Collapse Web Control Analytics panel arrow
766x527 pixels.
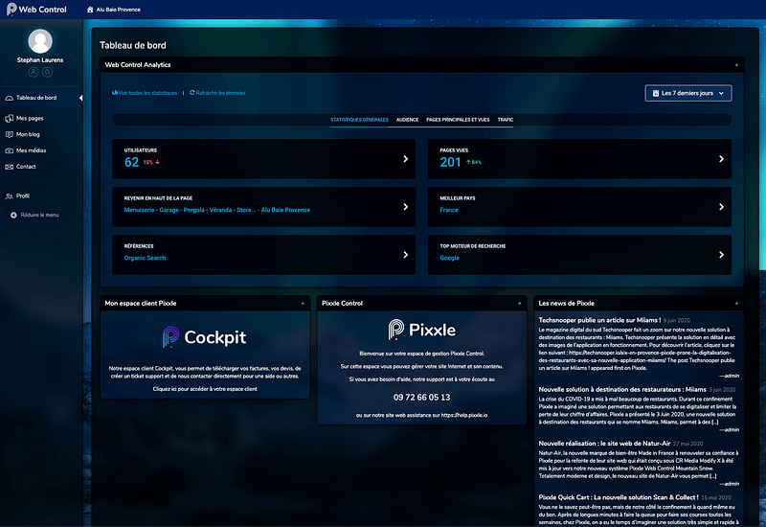tap(736, 65)
